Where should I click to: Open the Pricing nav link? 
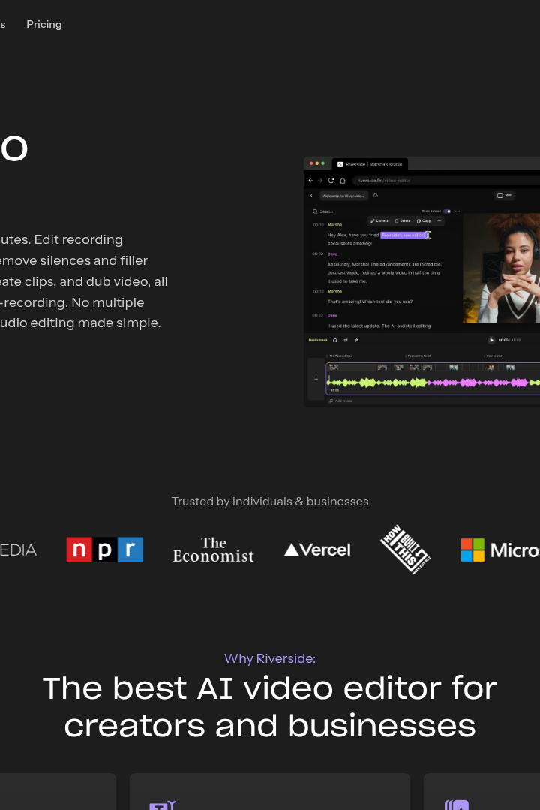pyautogui.click(x=44, y=24)
